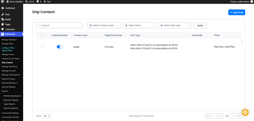The width and height of the screenshot is (254, 121).
Task: Open the Select Content Type dropdown
Action: [104, 26]
